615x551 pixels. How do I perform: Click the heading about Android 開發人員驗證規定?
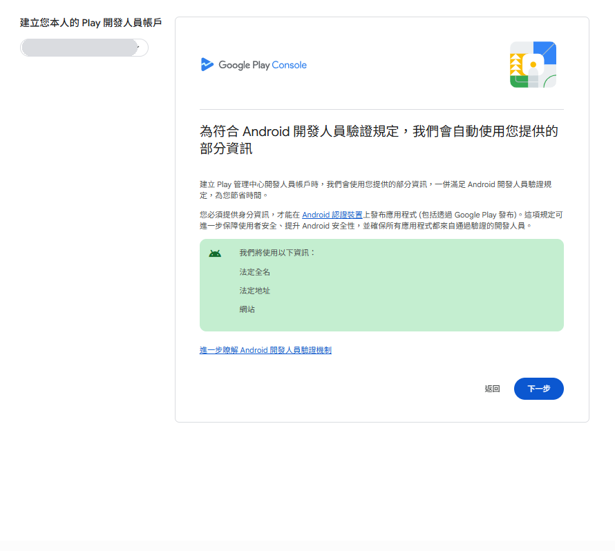379,139
